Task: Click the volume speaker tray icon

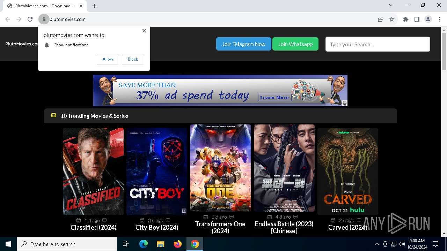Action: [x=402, y=244]
